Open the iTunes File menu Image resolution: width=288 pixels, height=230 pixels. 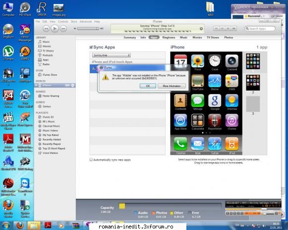coord(38,22)
